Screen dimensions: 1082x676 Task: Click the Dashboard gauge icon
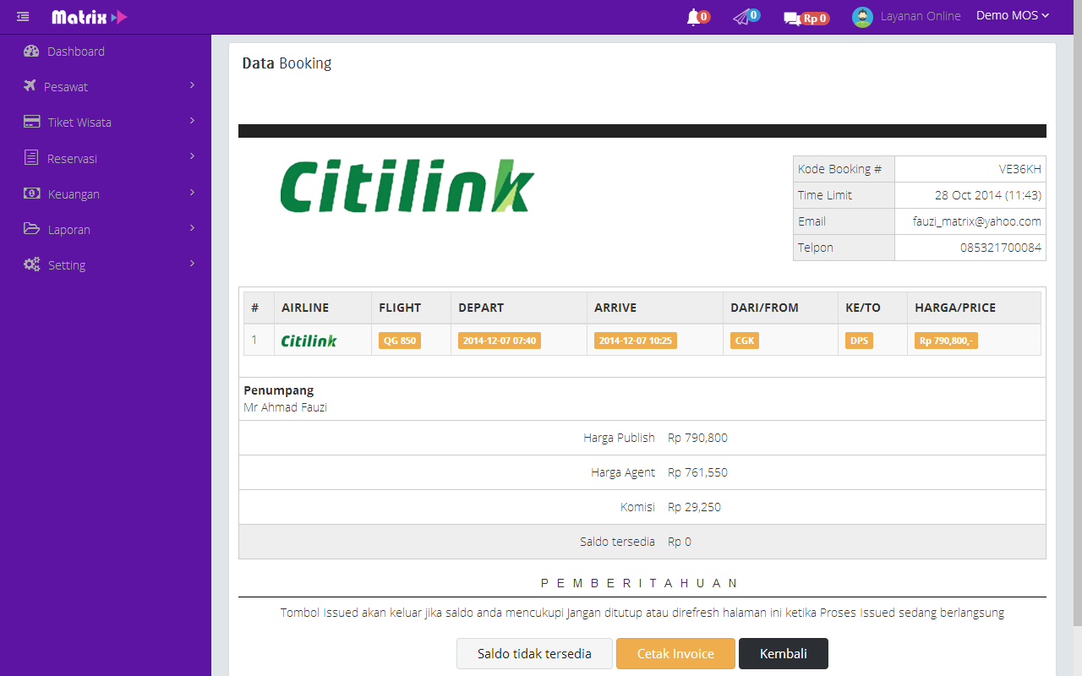pos(31,52)
